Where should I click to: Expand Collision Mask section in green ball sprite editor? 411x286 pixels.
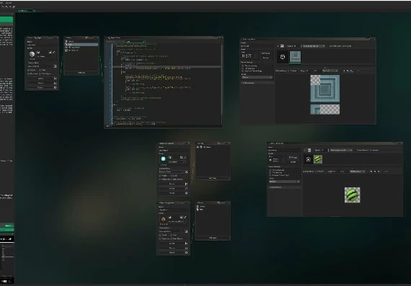click(x=284, y=187)
